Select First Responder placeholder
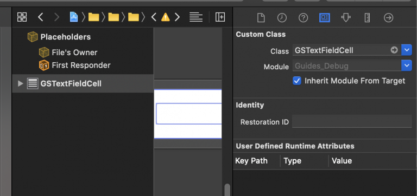The image size is (417, 196). (81, 66)
